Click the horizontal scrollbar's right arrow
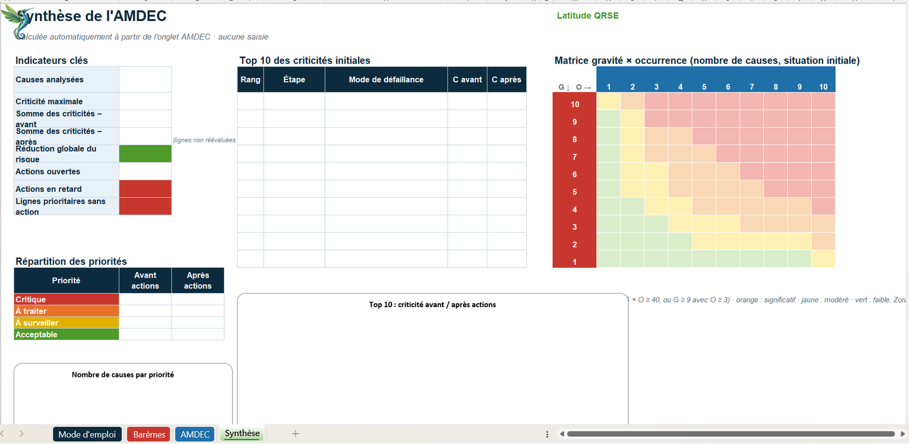This screenshot has height=444, width=909. point(902,434)
